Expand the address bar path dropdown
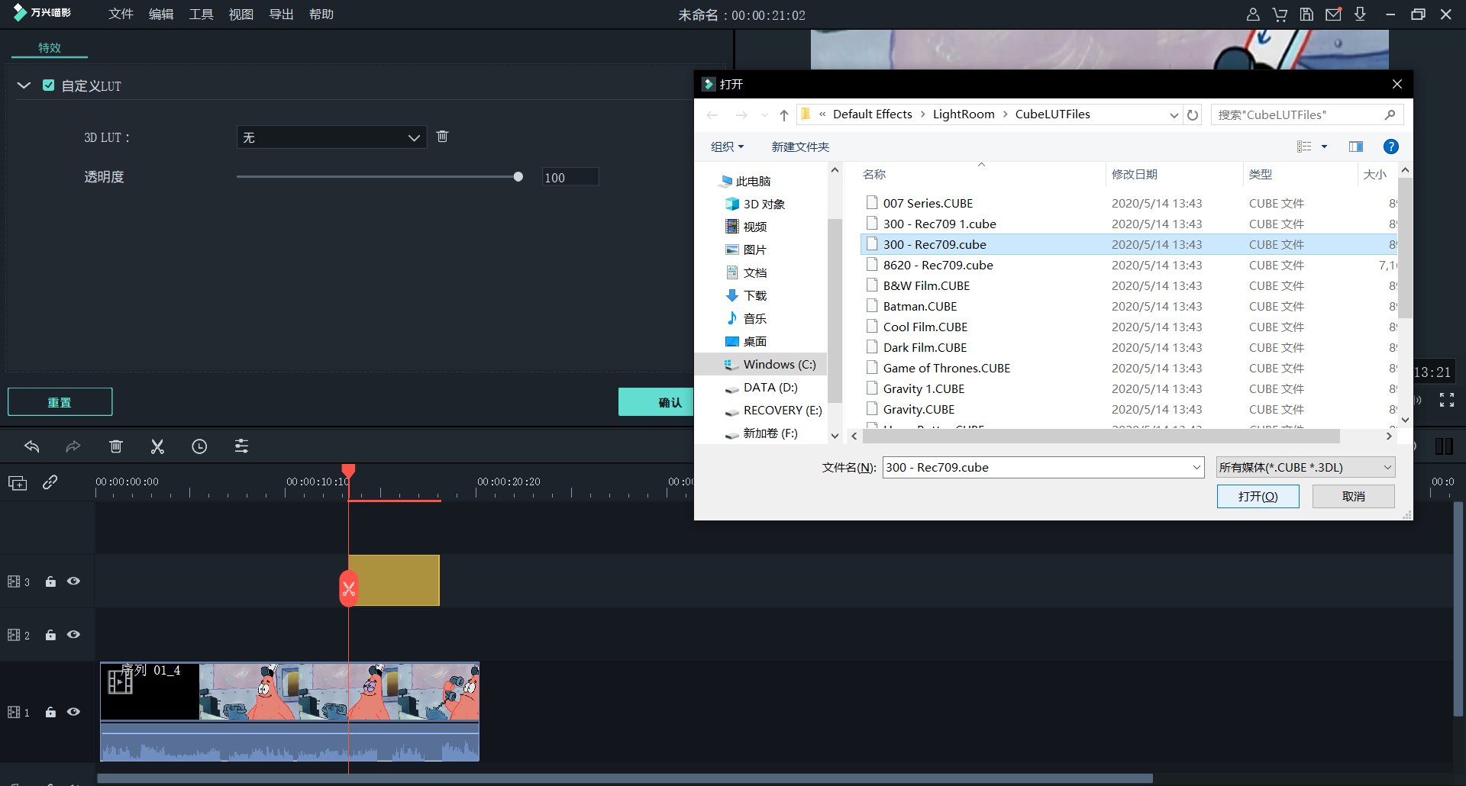This screenshot has height=786, width=1466. tap(1174, 115)
